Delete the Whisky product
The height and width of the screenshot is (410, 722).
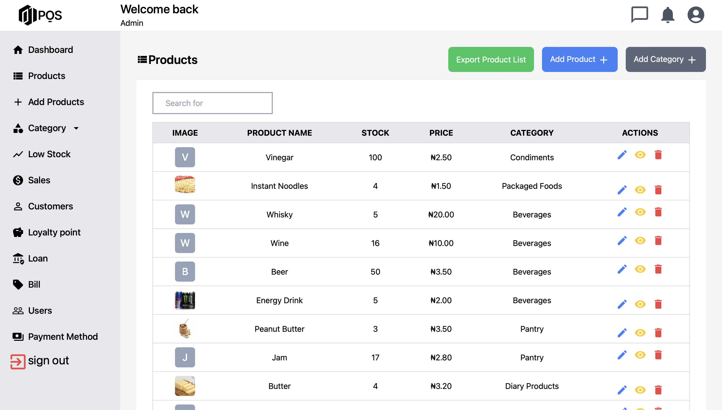658,212
